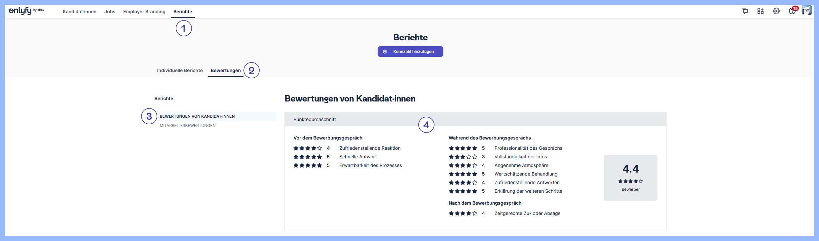The height and width of the screenshot is (241, 819).
Task: Click score 3 beside Vollständigkeit der Infos
Action: pyautogui.click(x=483, y=157)
